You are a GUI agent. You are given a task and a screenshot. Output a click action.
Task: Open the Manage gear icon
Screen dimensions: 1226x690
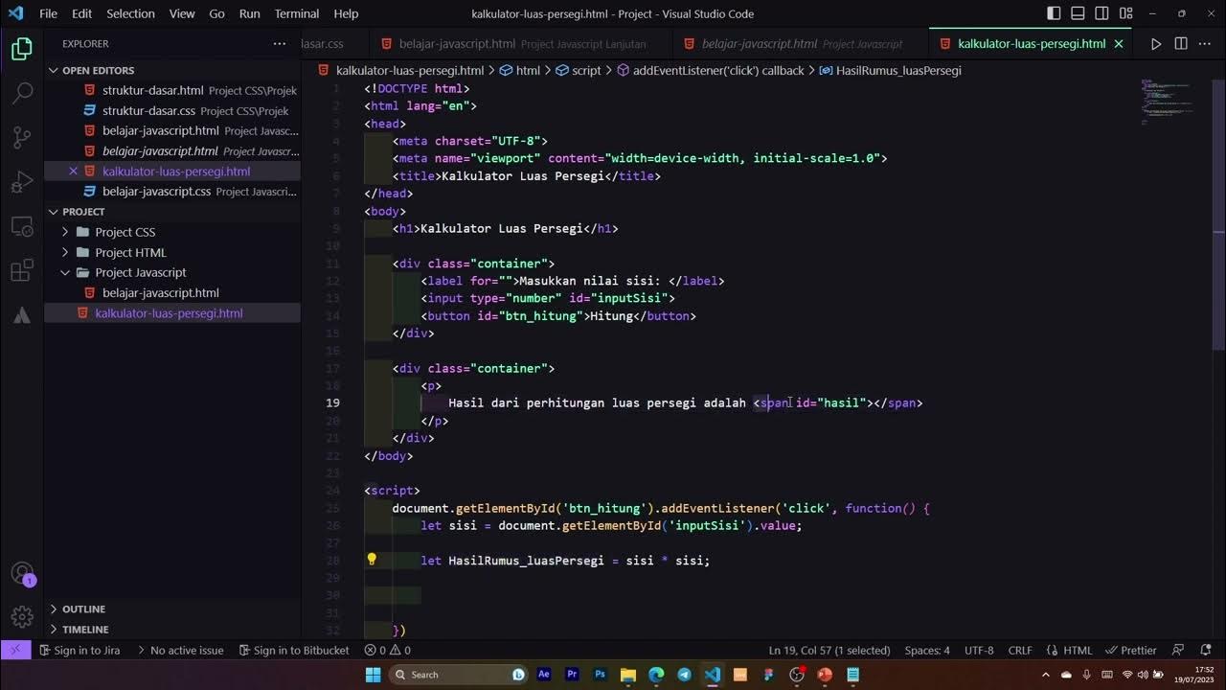(x=22, y=617)
